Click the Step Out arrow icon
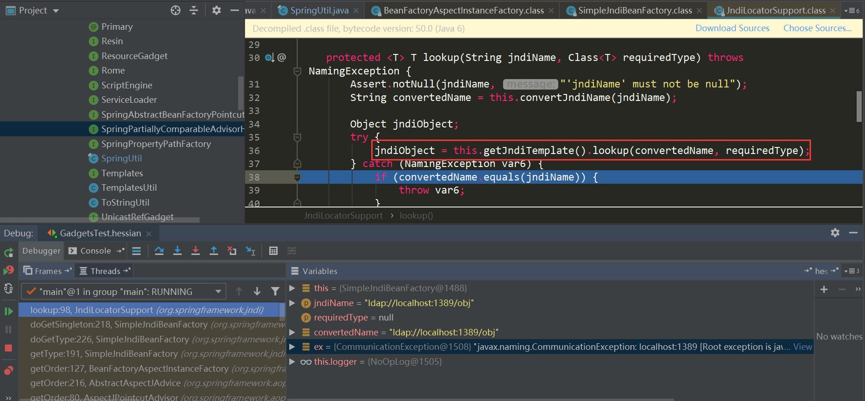The width and height of the screenshot is (865, 401). [214, 251]
